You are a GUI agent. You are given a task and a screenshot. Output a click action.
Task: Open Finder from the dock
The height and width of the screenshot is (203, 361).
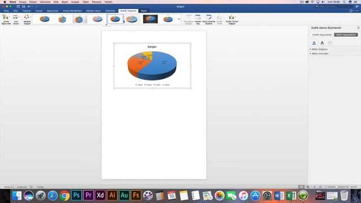tap(16, 196)
